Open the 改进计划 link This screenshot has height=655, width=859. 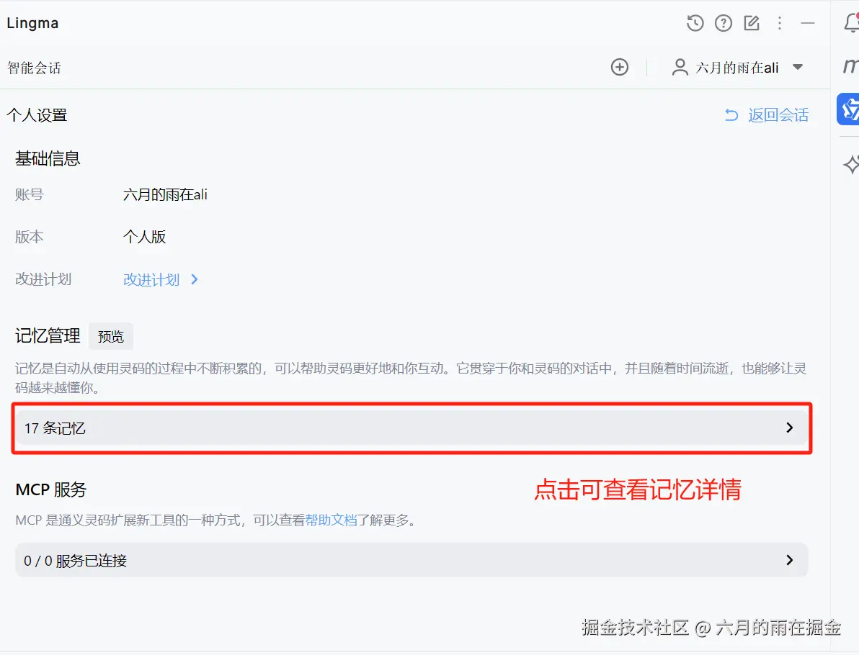coord(151,279)
